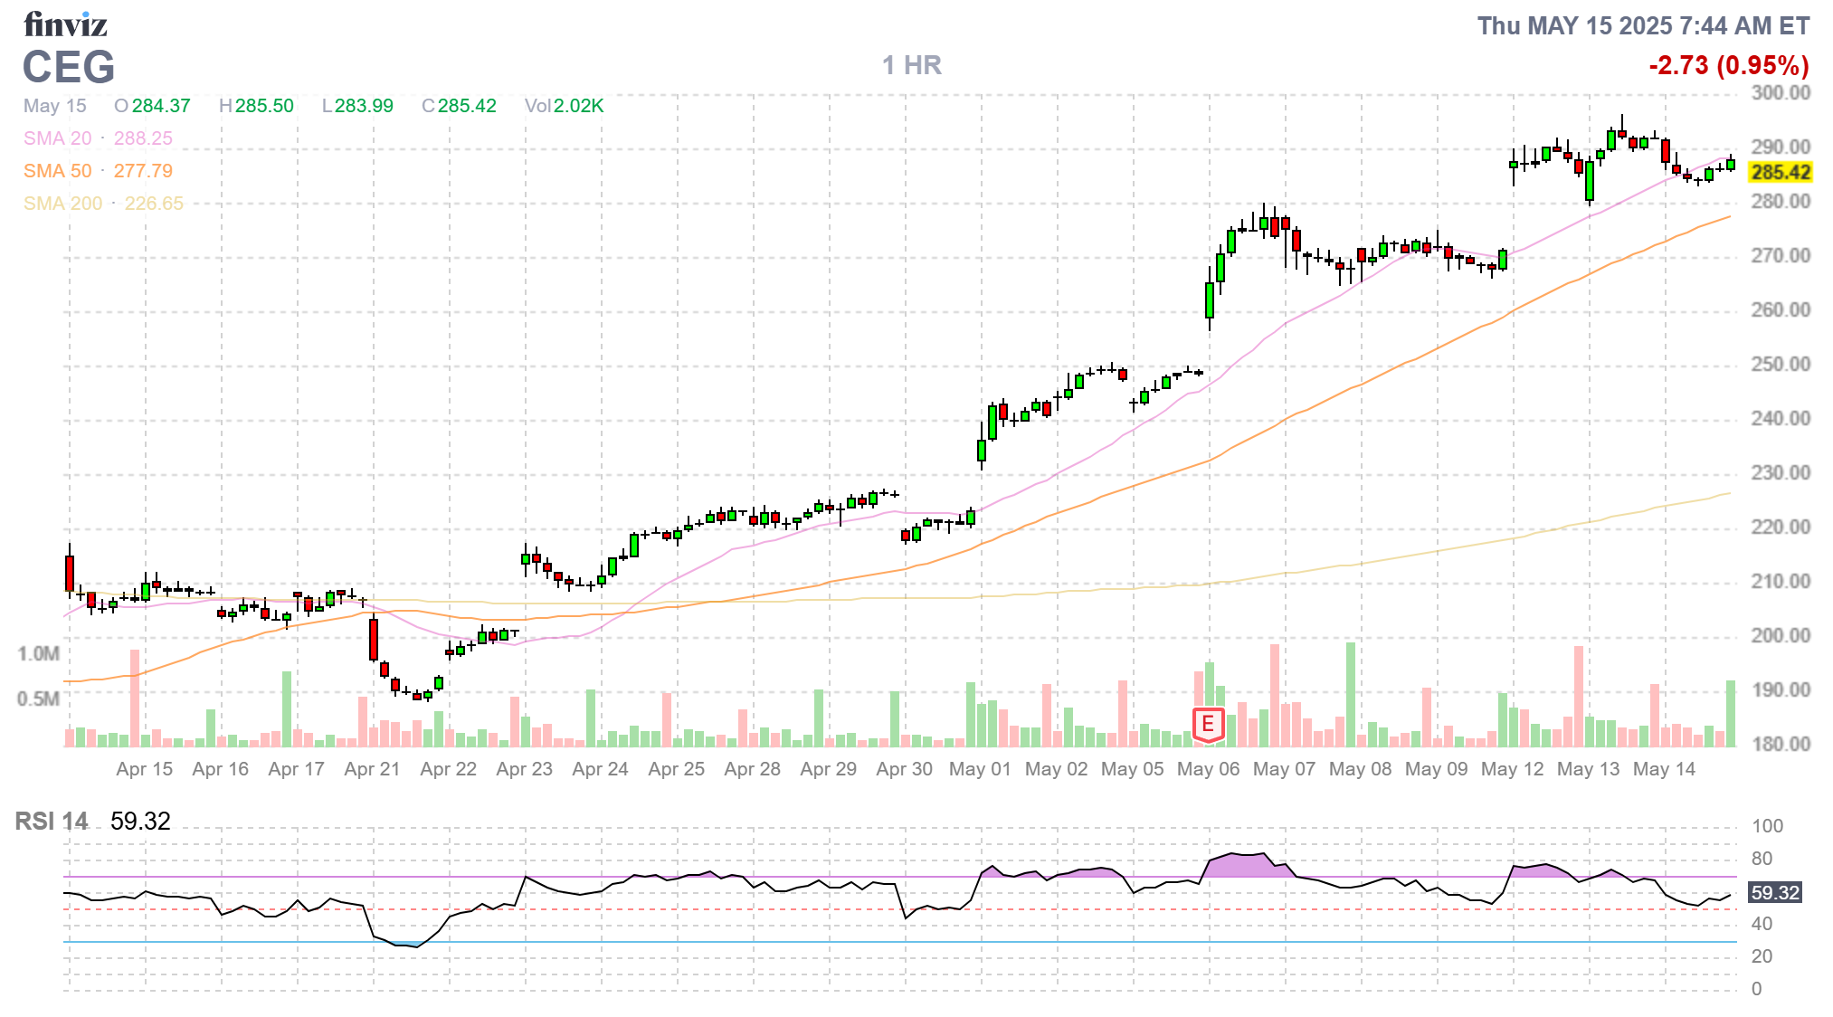Click the May 01 date label on the axis
The height and width of the screenshot is (1017, 1833).
[x=980, y=769]
